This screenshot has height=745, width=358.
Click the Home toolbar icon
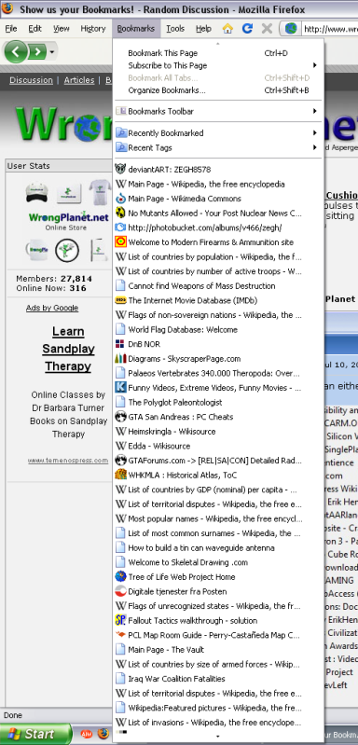click(227, 29)
